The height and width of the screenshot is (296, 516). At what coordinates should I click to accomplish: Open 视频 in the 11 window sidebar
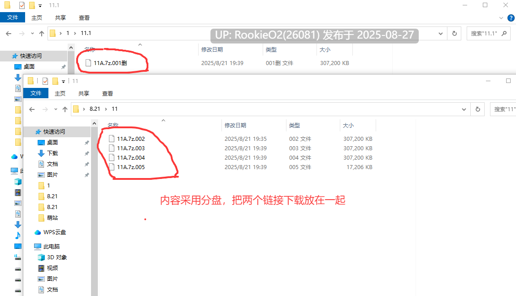pyautogui.click(x=52, y=268)
